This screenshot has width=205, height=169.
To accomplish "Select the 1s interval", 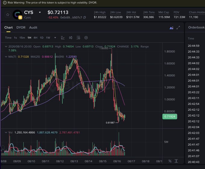I will tap(15, 38).
